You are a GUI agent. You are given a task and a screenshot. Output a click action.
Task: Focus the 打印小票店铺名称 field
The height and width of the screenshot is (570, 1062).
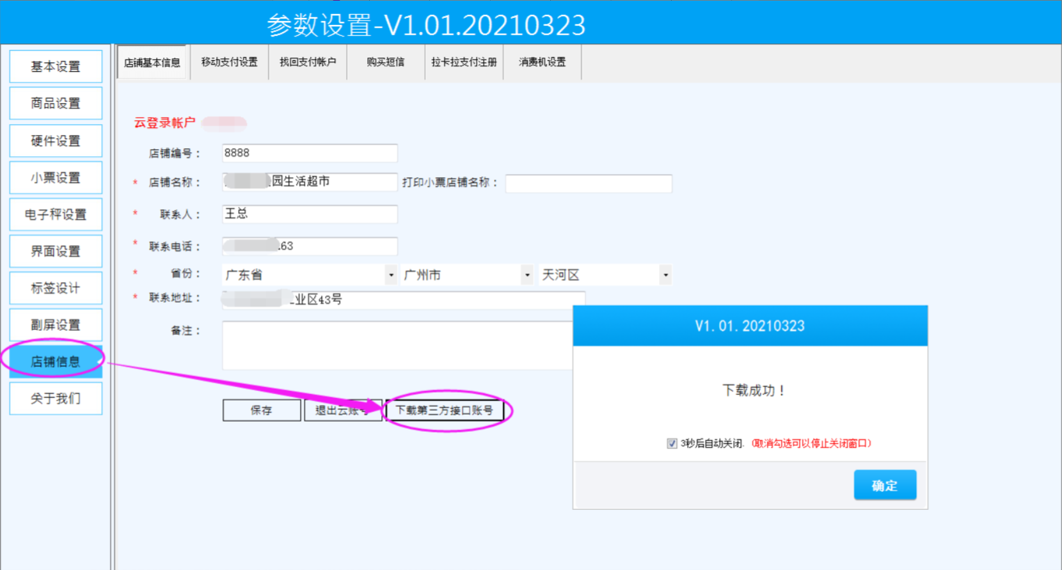(589, 184)
